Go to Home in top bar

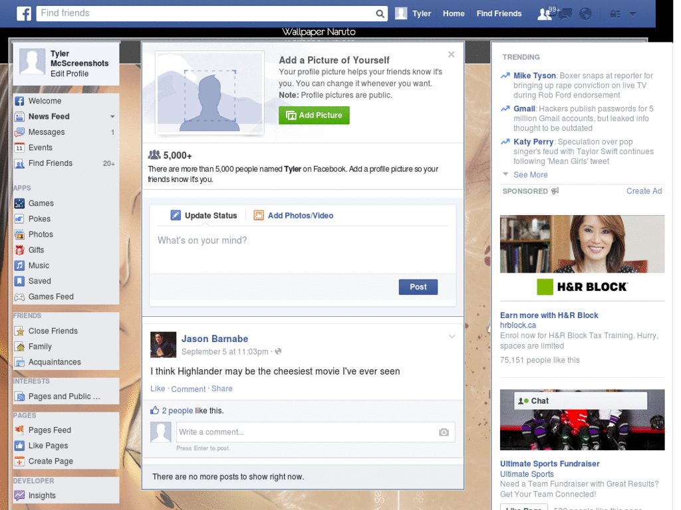point(454,13)
